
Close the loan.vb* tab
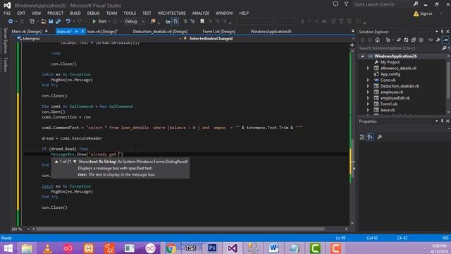click(82, 31)
